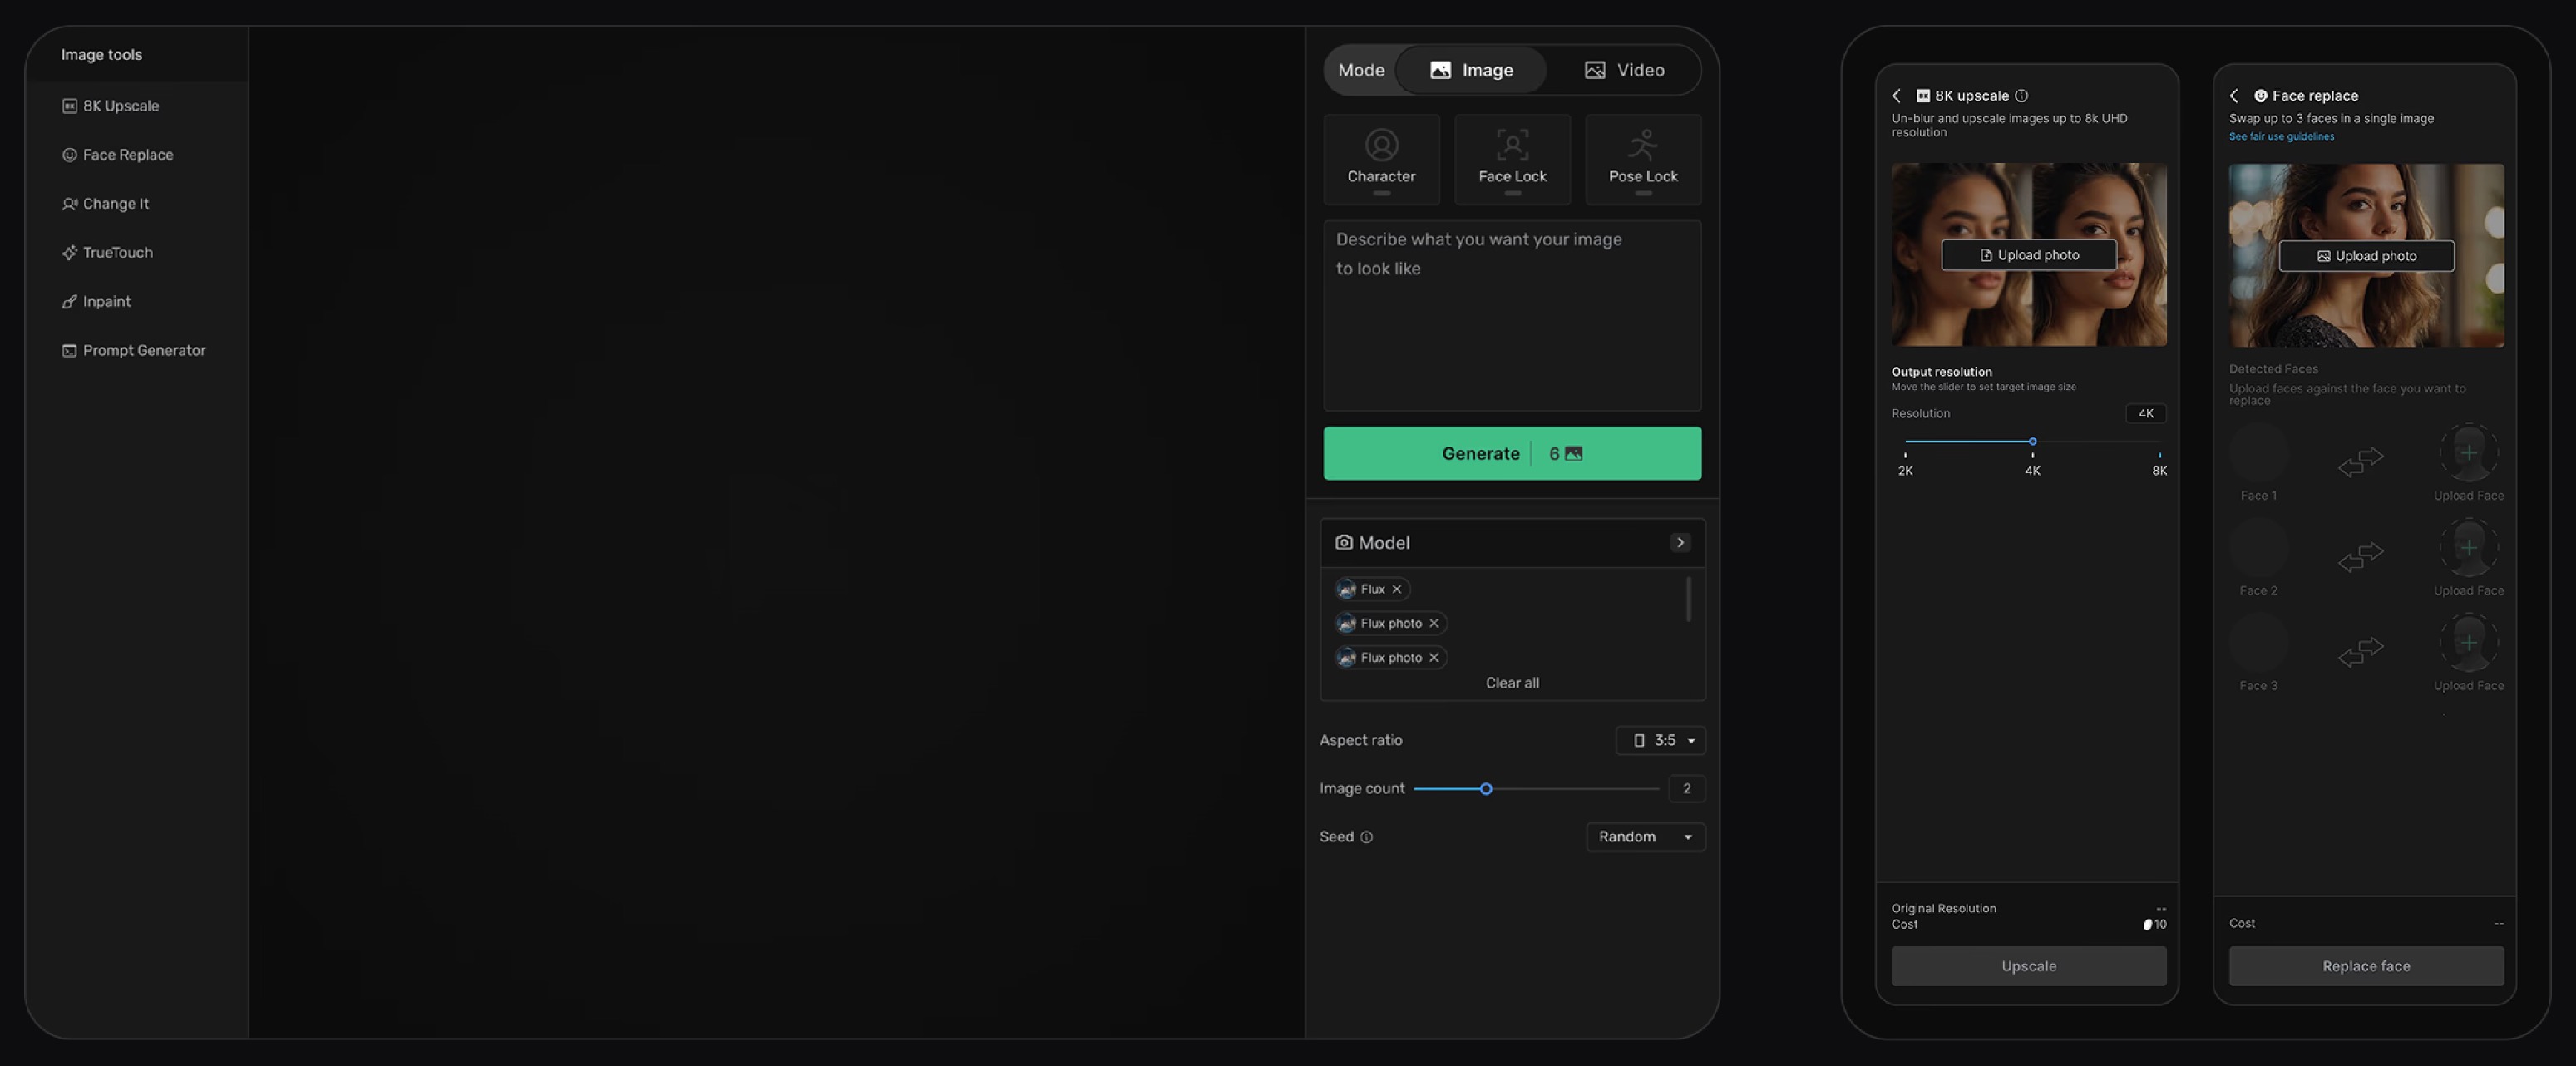Open the See fair use guidelines link

tap(2281, 137)
